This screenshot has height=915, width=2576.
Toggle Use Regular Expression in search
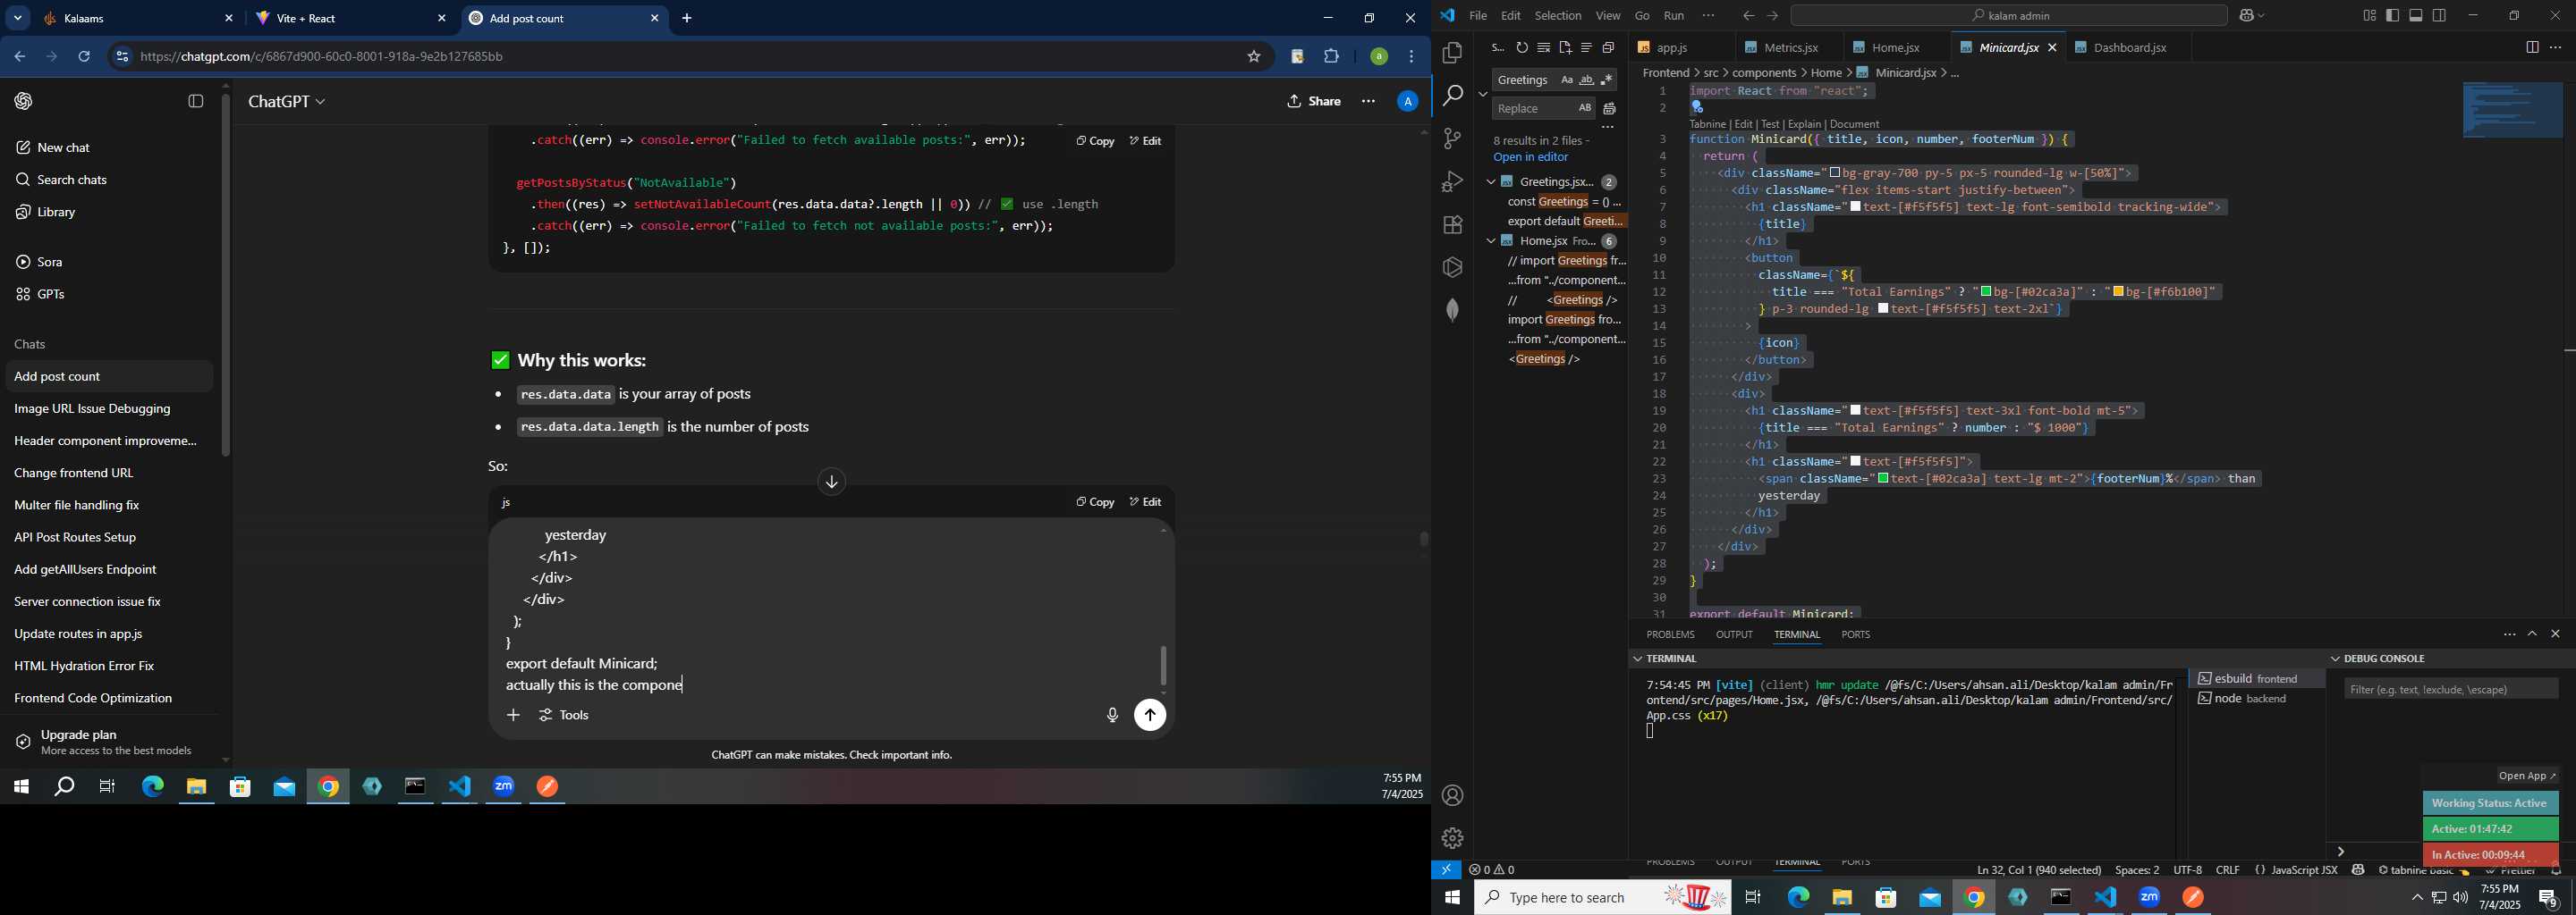click(x=1607, y=80)
